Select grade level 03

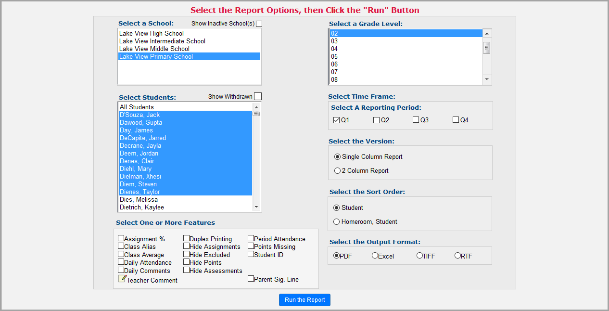(406, 41)
